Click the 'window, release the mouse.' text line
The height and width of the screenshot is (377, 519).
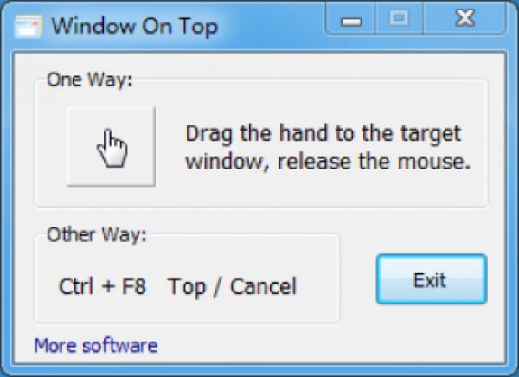[328, 162]
